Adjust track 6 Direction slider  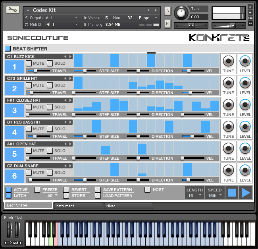[x=138, y=180]
